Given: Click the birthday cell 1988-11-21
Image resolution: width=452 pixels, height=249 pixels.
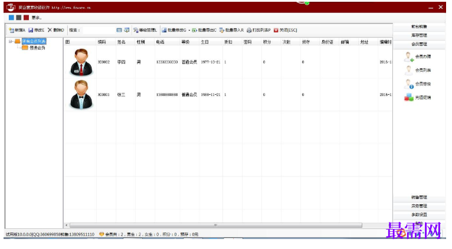Looking at the screenshot, I should [211, 95].
